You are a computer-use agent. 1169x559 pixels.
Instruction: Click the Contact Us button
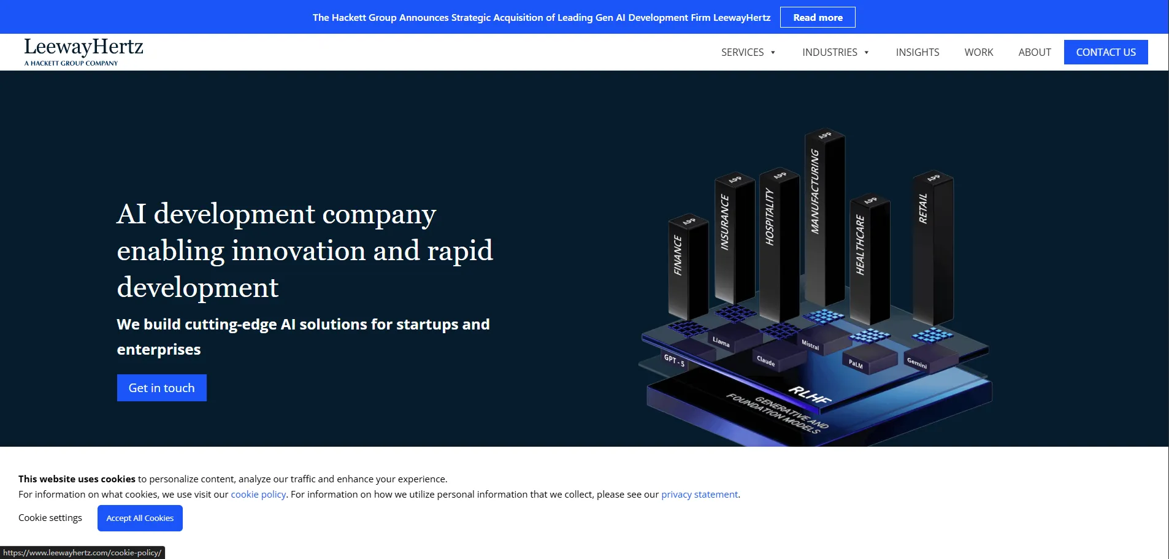(1105, 52)
